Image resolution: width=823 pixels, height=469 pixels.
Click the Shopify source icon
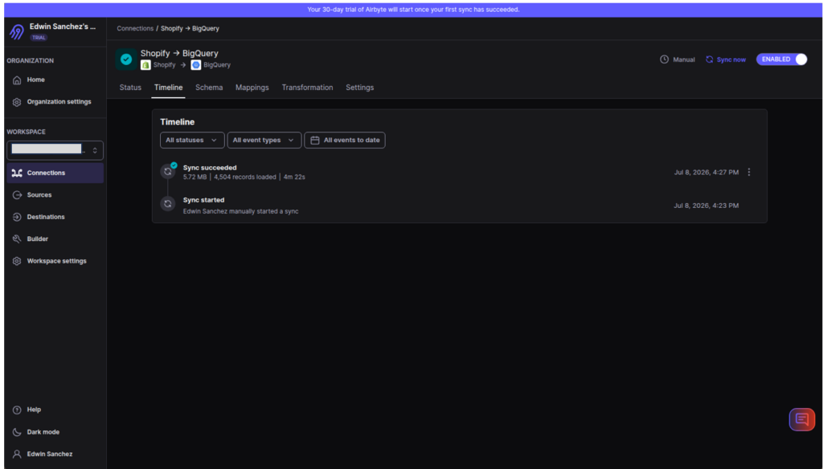point(145,65)
